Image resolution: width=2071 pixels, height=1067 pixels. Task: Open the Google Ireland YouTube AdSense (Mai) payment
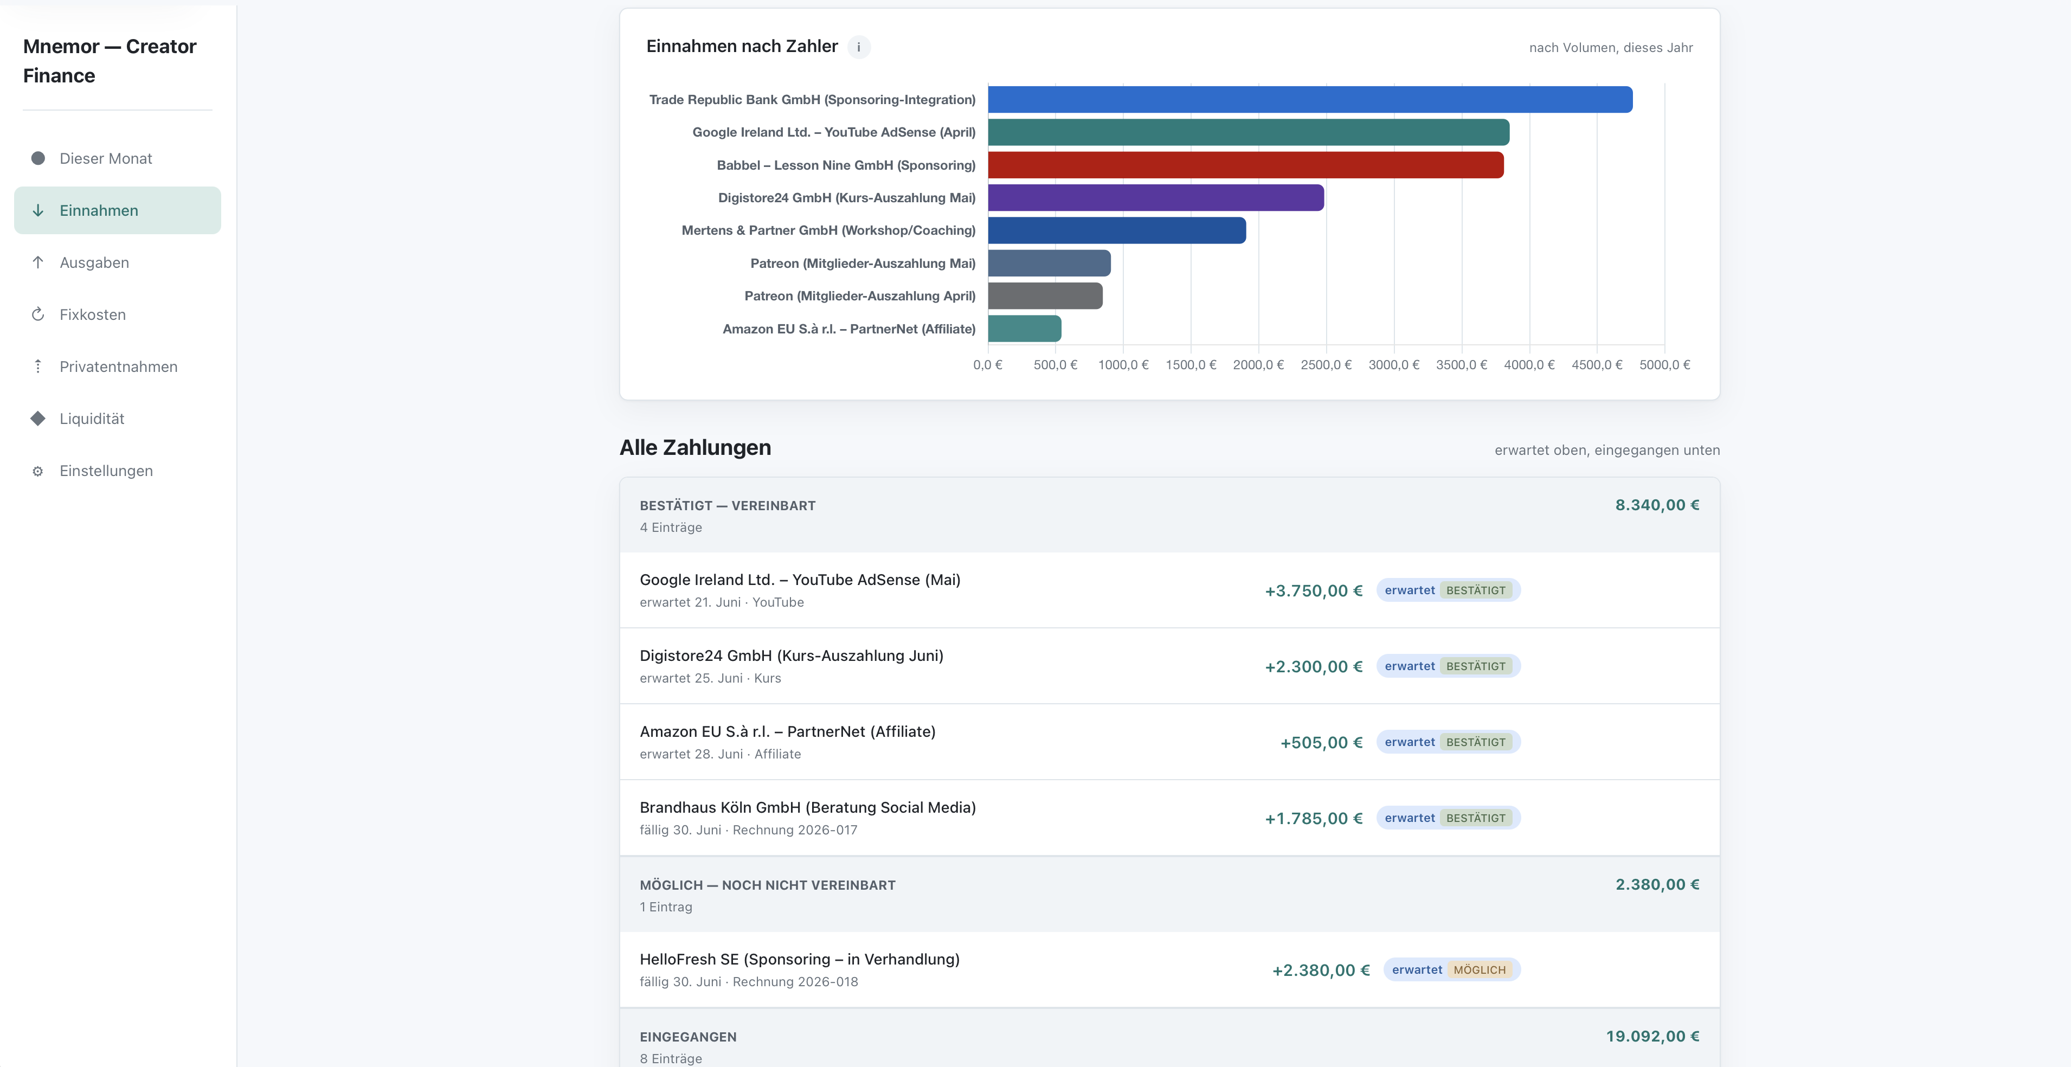(1170, 590)
